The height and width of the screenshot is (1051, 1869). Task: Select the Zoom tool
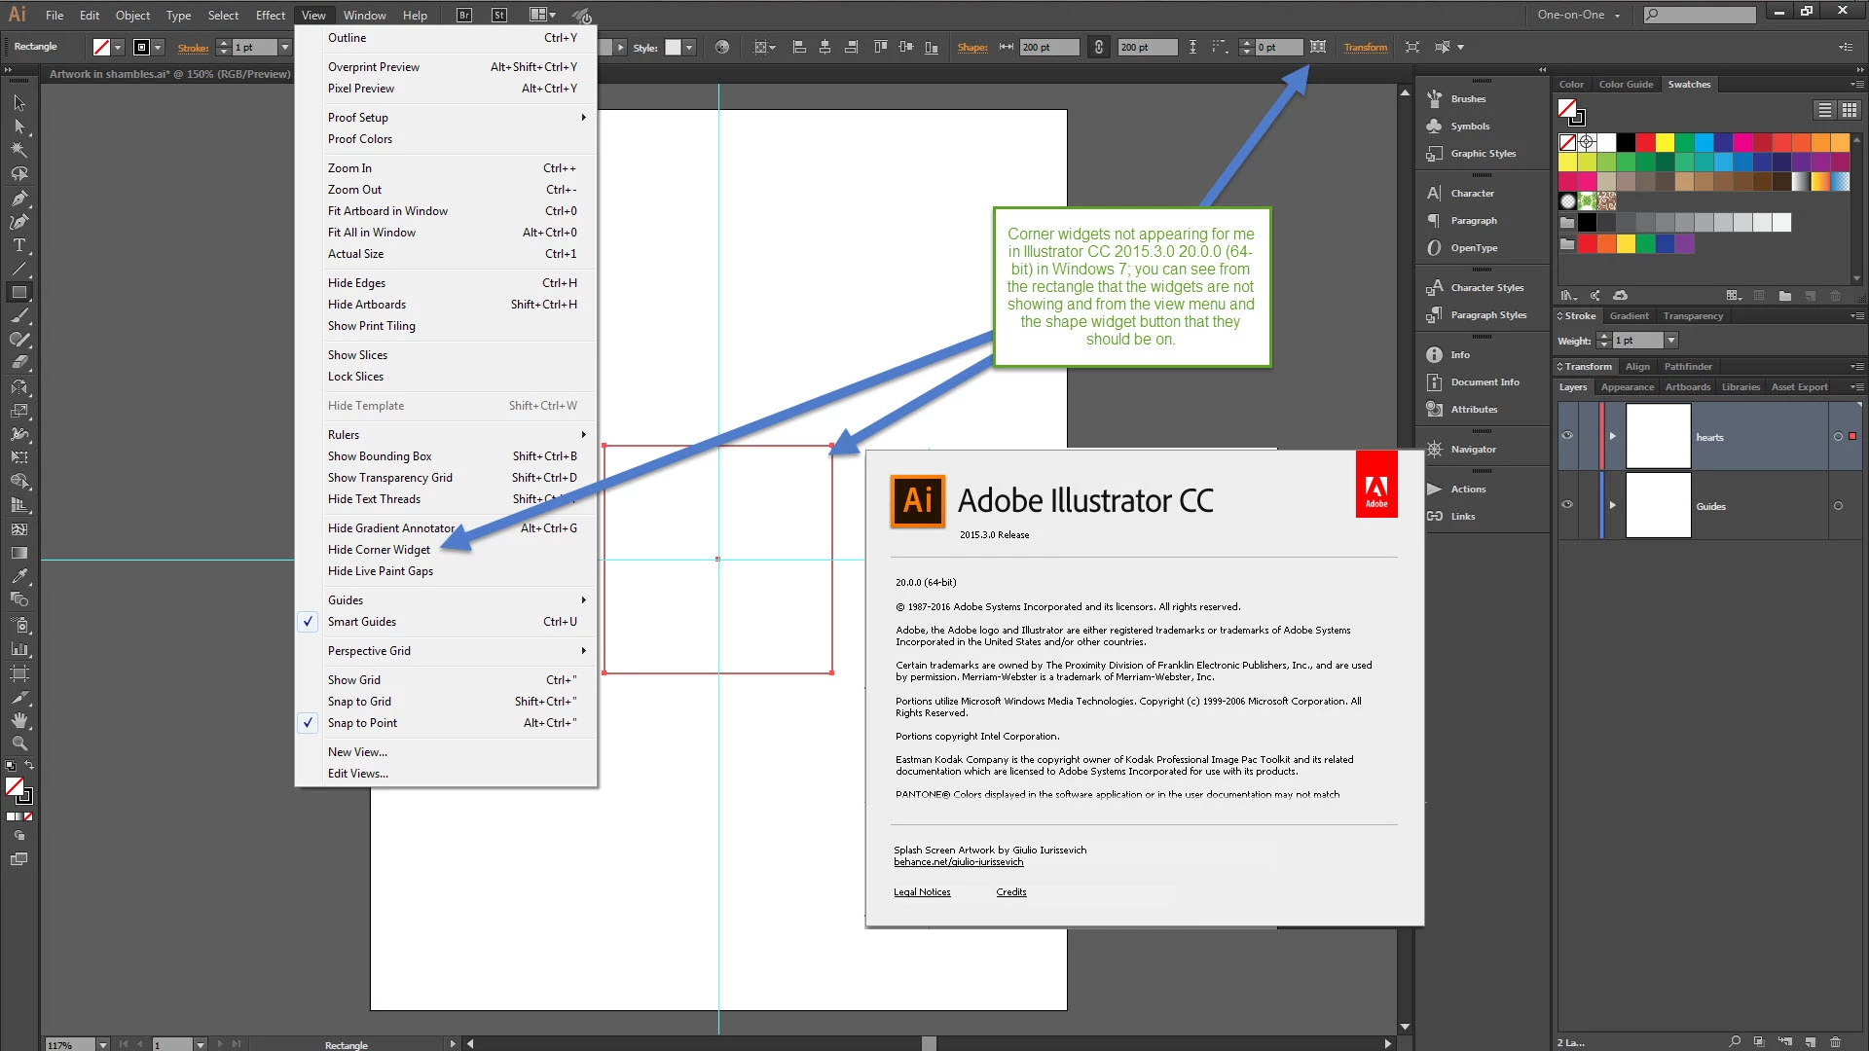click(x=18, y=743)
